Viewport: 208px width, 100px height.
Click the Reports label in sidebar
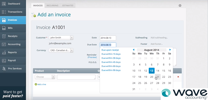pyautogui.click(x=12, y=52)
